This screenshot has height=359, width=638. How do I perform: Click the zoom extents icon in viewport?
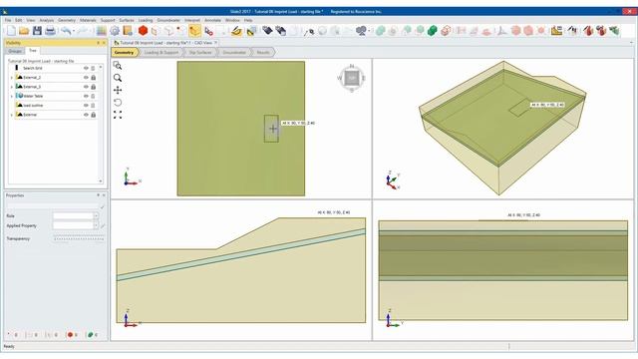[118, 115]
